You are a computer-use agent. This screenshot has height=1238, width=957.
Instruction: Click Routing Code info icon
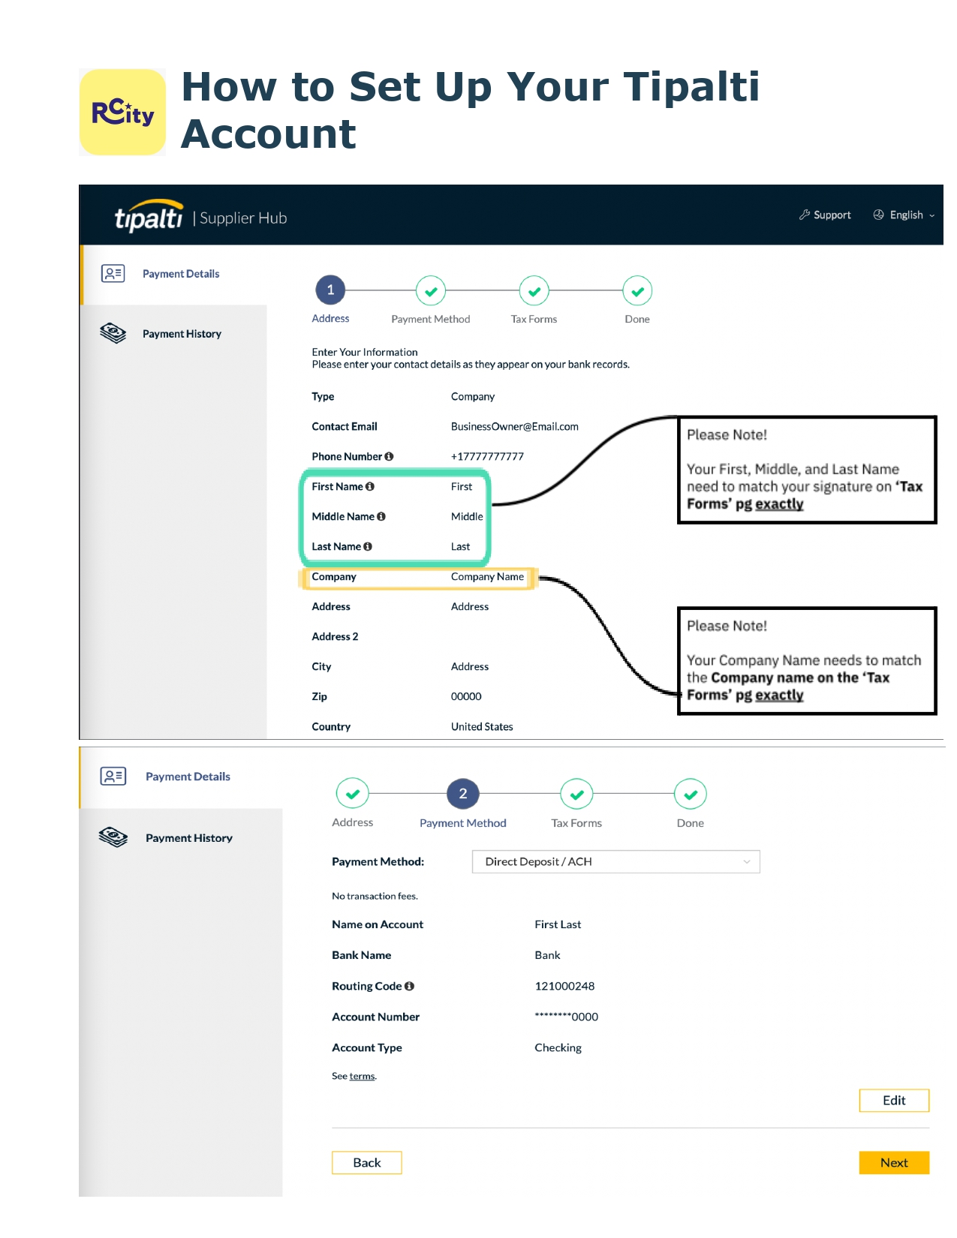point(409,986)
